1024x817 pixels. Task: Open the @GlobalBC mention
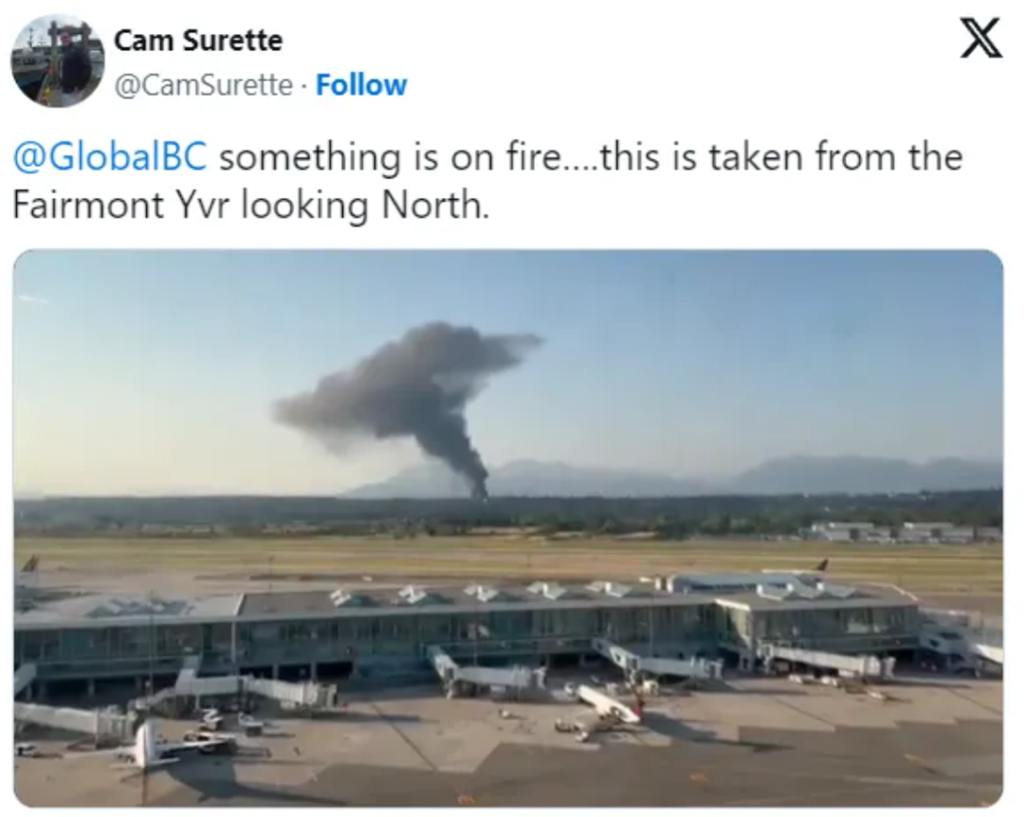pos(110,157)
